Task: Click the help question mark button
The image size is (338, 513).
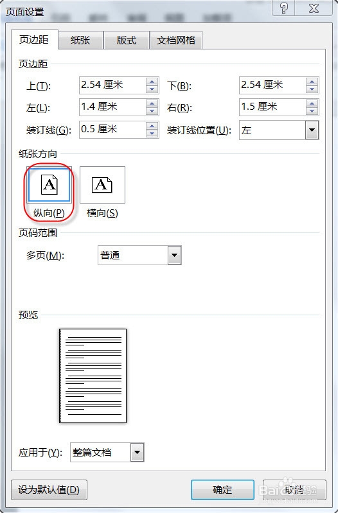Action: [283, 8]
